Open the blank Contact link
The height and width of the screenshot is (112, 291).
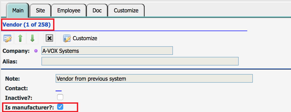click(x=59, y=89)
